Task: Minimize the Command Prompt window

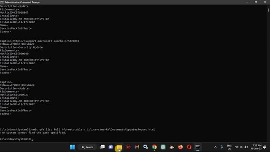Action: point(247,2)
